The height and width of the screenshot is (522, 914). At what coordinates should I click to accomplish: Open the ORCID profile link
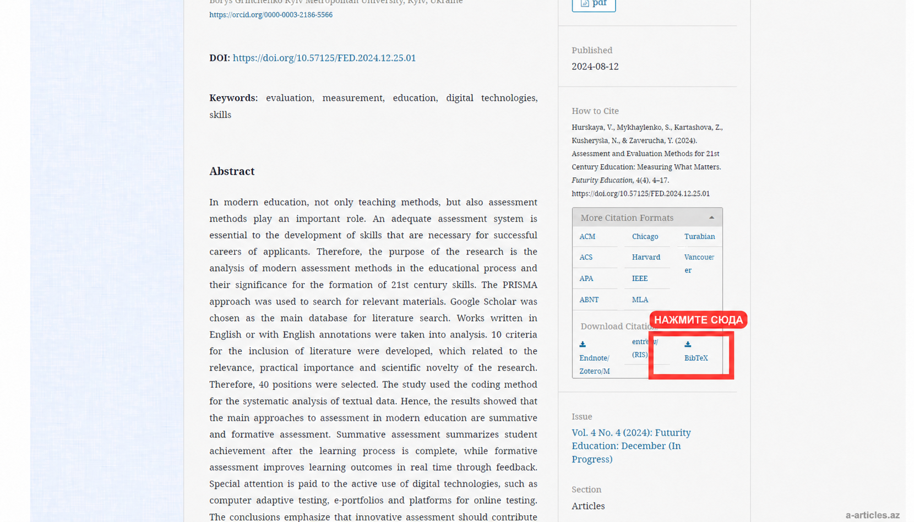click(271, 15)
